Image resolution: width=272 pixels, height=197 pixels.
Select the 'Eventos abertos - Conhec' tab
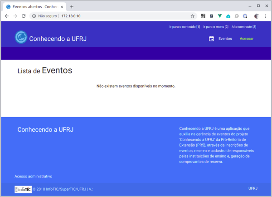pyautogui.click(x=34, y=7)
